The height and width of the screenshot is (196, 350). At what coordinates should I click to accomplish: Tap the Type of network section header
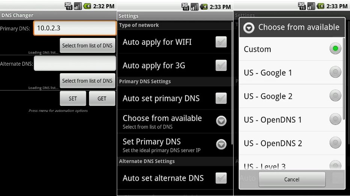pyautogui.click(x=175, y=25)
